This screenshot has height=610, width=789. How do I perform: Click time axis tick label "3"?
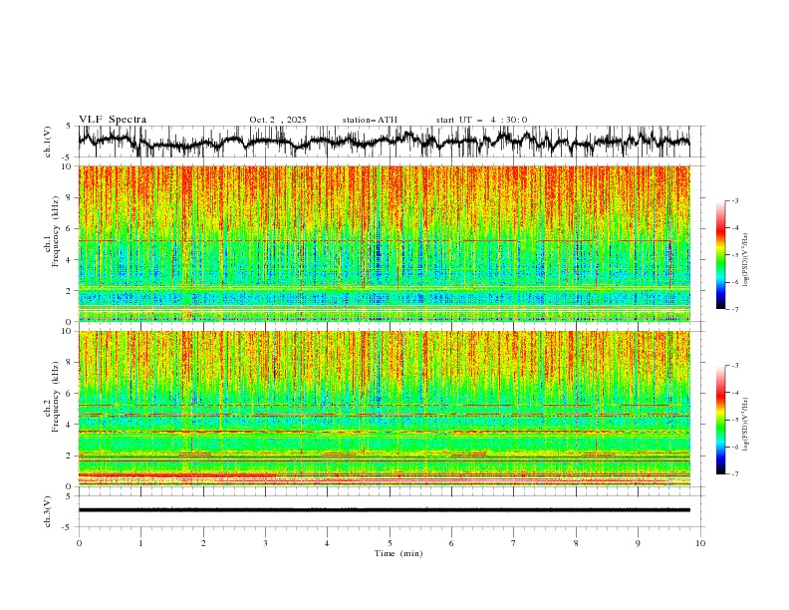point(265,543)
